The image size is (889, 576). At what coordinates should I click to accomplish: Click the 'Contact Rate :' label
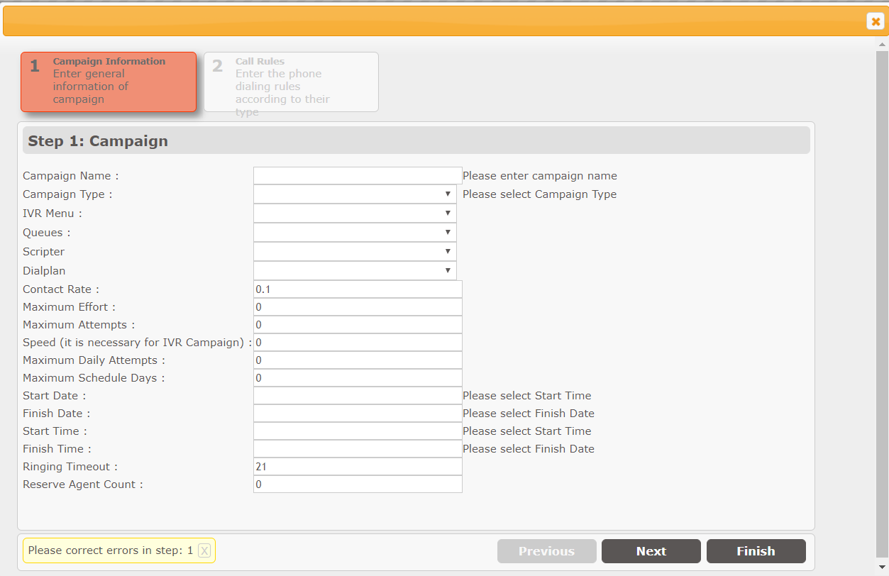pyautogui.click(x=61, y=289)
